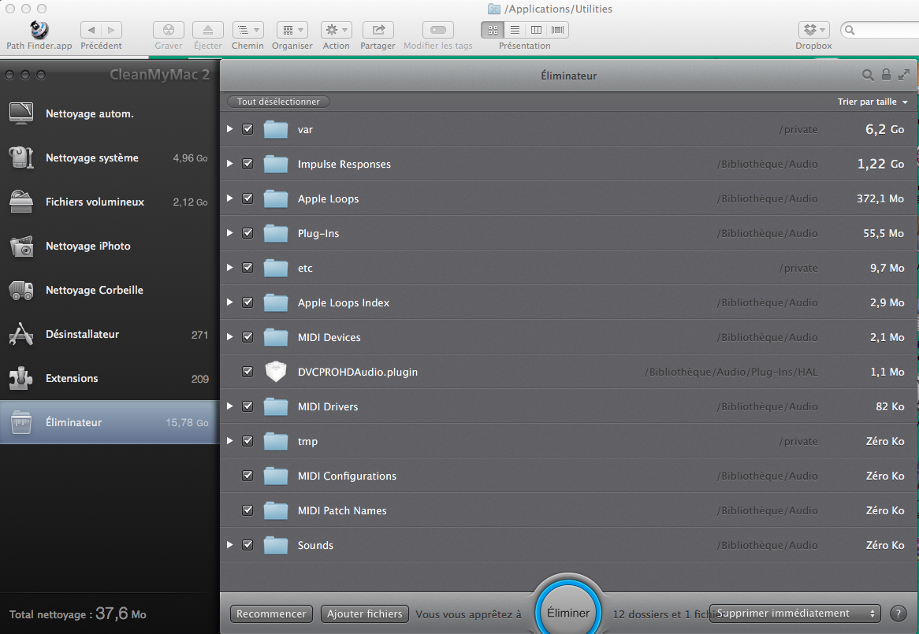Switch to list view in Présentation
The height and width of the screenshot is (634, 919).
515,31
